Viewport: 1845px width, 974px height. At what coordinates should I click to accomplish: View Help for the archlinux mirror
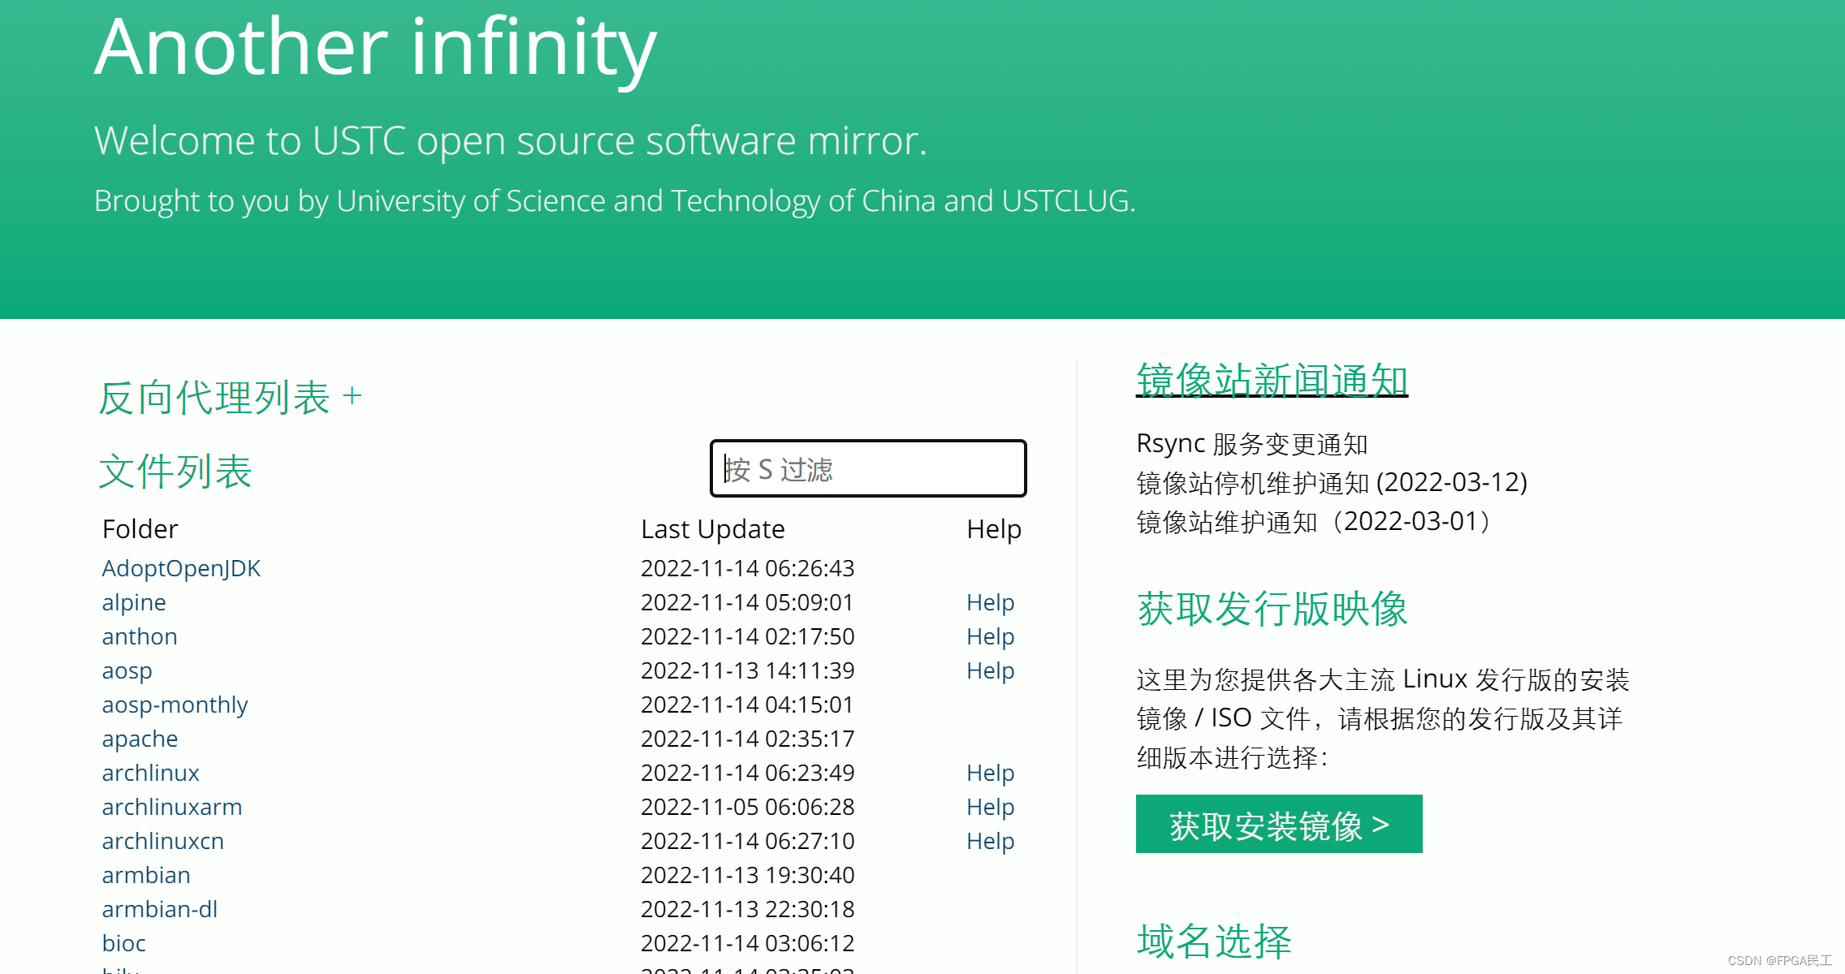click(990, 773)
